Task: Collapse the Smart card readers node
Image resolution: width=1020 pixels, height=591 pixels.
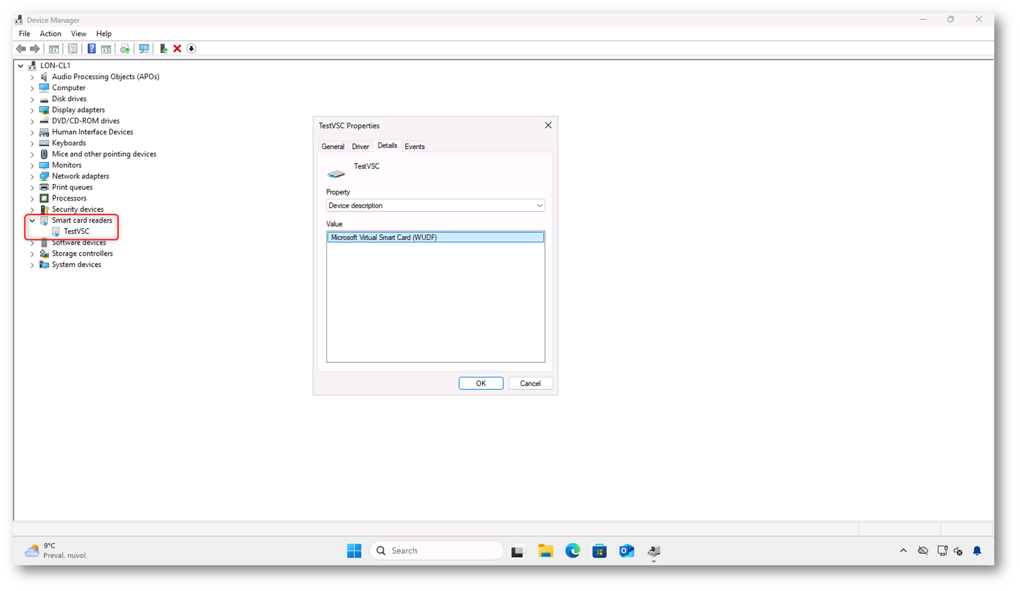Action: (32, 220)
